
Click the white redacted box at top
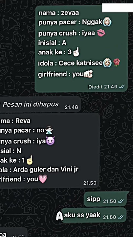[118, 8]
